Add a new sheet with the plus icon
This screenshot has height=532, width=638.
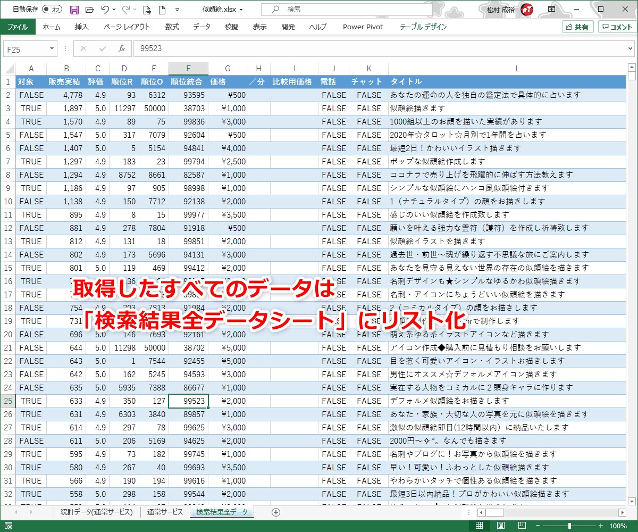(275, 512)
